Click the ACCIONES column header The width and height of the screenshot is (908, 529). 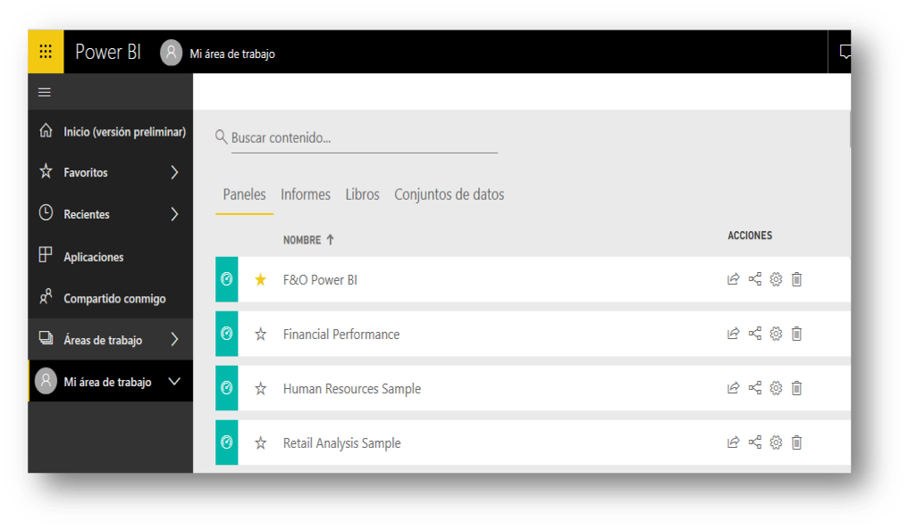pos(750,236)
